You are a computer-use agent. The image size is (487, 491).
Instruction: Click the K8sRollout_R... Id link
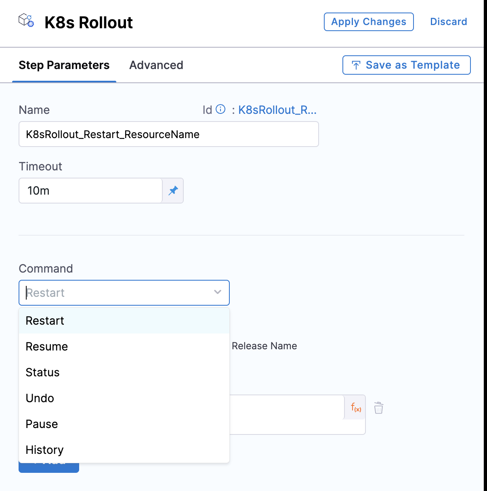(x=277, y=110)
